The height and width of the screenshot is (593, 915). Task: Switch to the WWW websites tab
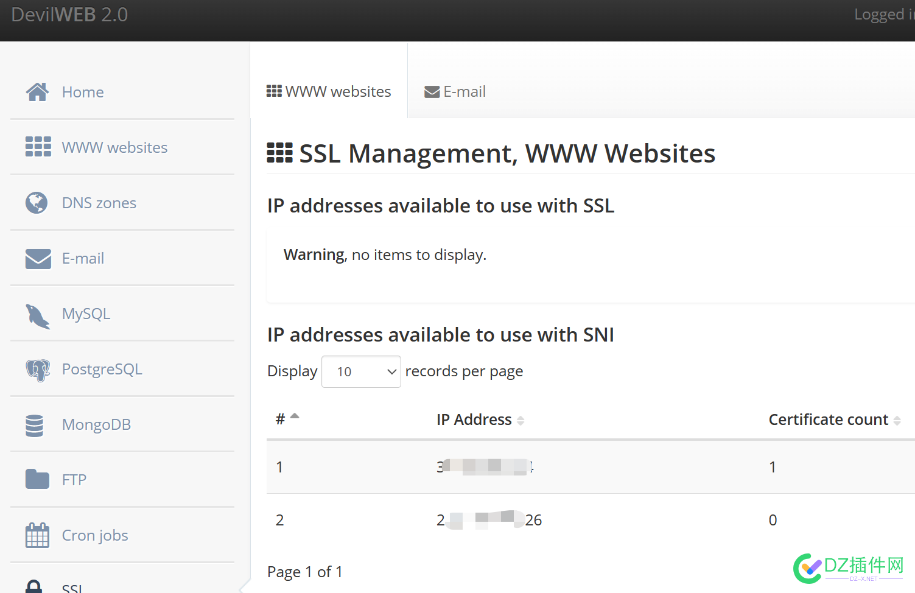click(x=329, y=91)
